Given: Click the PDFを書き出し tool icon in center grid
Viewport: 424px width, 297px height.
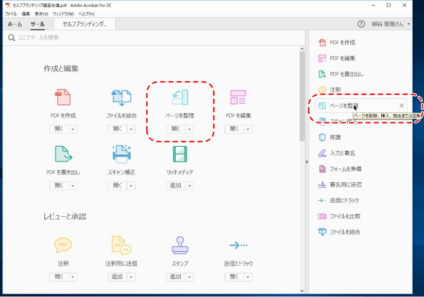Looking at the screenshot, I should (63, 154).
